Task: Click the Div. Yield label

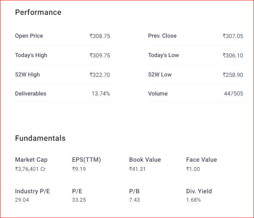Action: coord(199,191)
